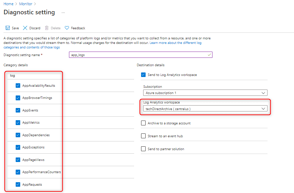Open the learn more about log categories link
This screenshot has width=294, height=193.
(x=176, y=43)
